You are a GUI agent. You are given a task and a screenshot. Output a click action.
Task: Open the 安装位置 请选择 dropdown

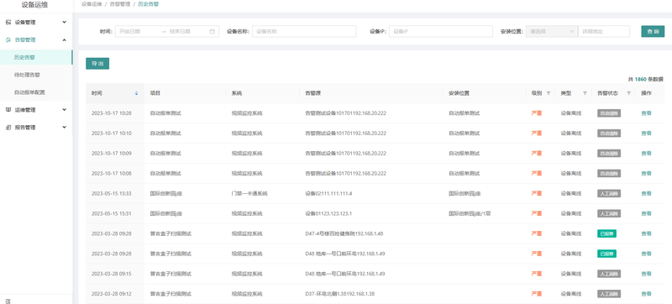(x=552, y=31)
